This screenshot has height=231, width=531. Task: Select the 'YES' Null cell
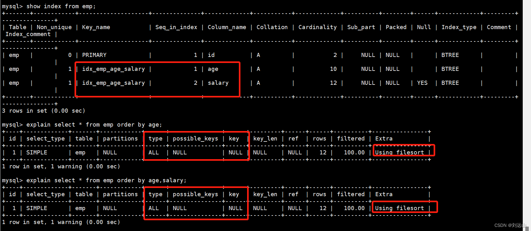(x=422, y=83)
